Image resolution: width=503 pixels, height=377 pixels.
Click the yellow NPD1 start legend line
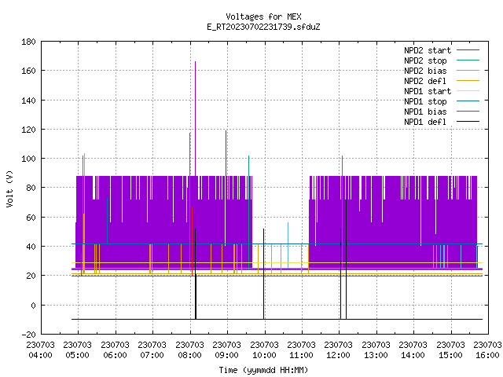click(x=468, y=91)
